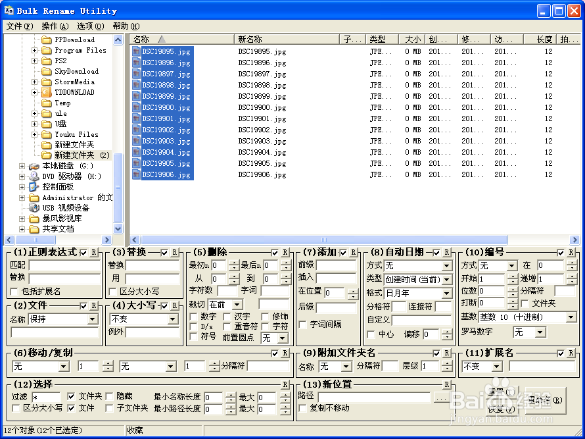The height and width of the screenshot is (439, 585).
Task: Click the folder tree vertical scrollbar thumb
Action: tap(118, 188)
